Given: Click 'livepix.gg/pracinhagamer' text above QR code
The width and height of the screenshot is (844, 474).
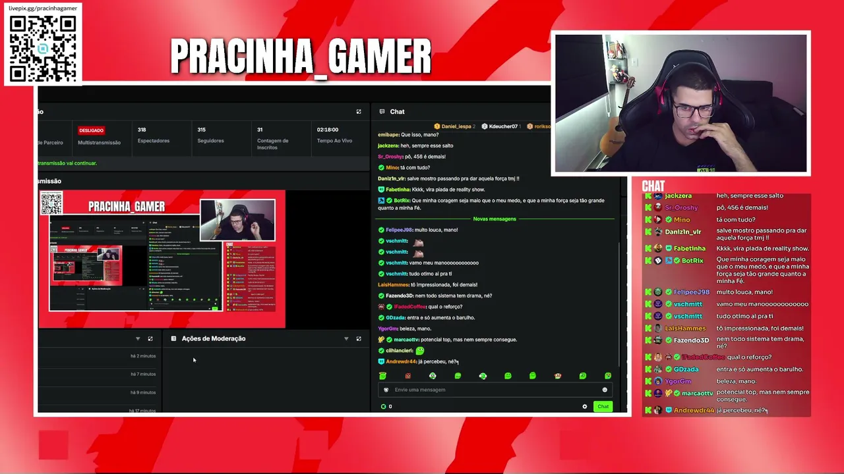Looking at the screenshot, I should click(43, 8).
